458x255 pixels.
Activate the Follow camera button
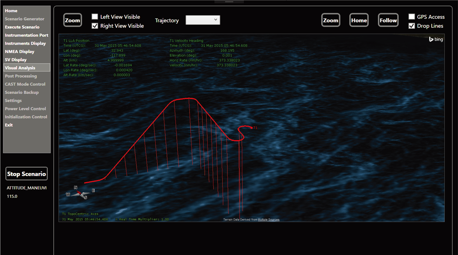(388, 21)
